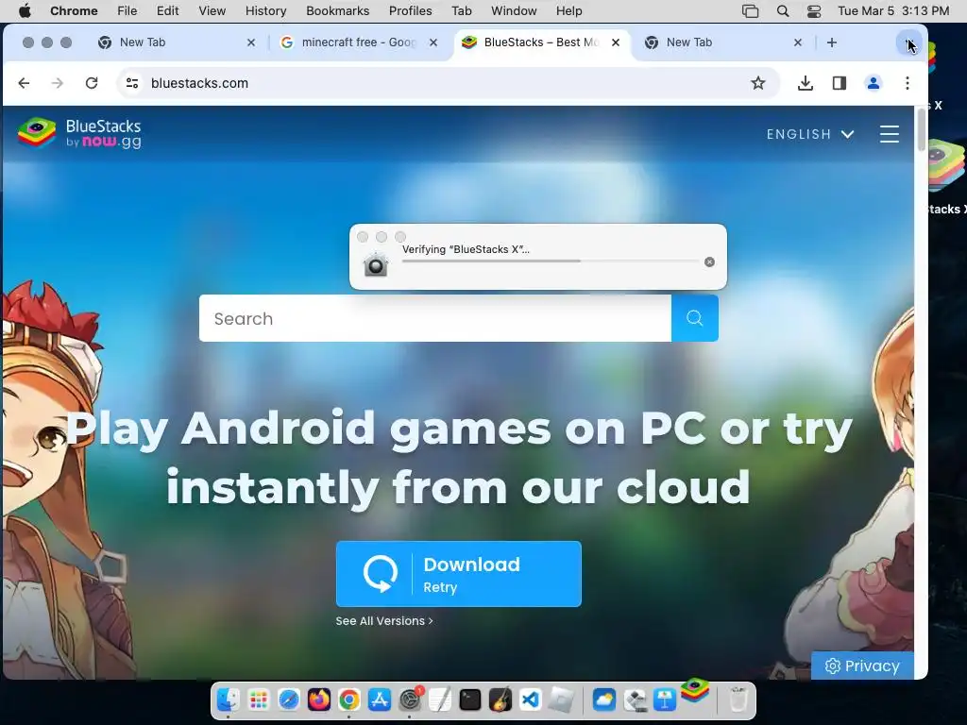Open Launchpad from the Dock

click(x=259, y=700)
